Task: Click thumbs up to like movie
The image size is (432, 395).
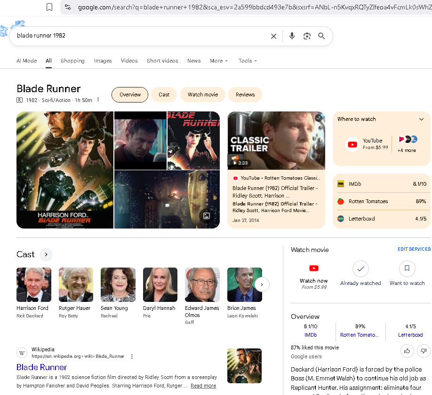Action: [407, 351]
